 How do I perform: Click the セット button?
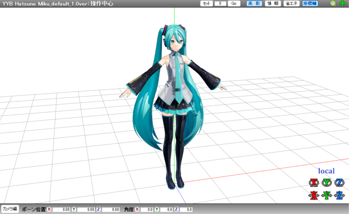pos(207,4)
